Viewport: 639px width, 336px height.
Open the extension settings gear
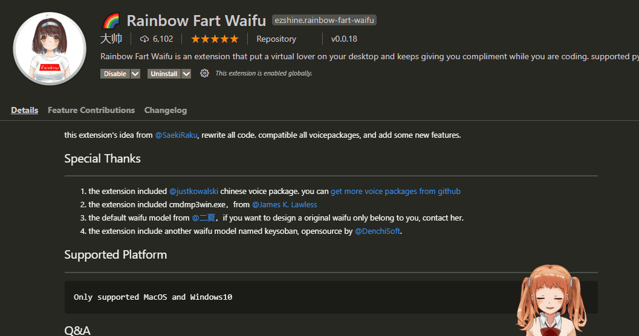pyautogui.click(x=204, y=73)
